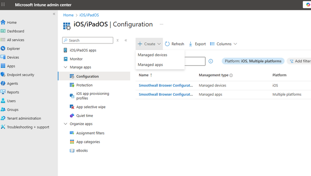The width and height of the screenshot is (311, 176).
Task: Select Configuration in Manage apps
Action: click(95, 76)
